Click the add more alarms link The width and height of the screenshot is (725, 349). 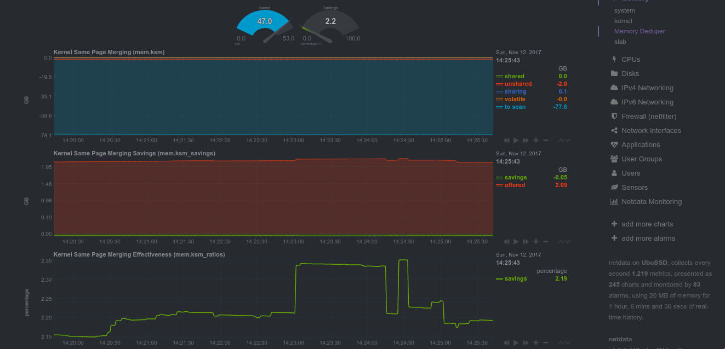click(648, 238)
